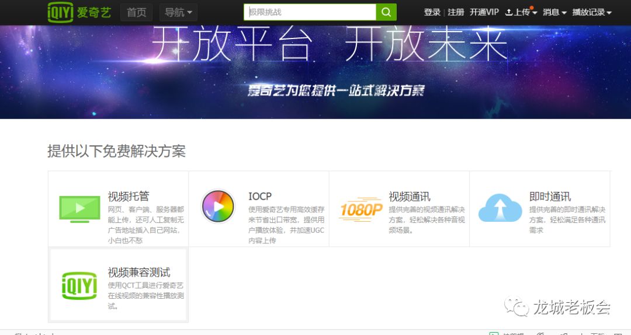The width and height of the screenshot is (631, 335).
Task: Focus the search box with 极限挑战
Action: point(310,12)
